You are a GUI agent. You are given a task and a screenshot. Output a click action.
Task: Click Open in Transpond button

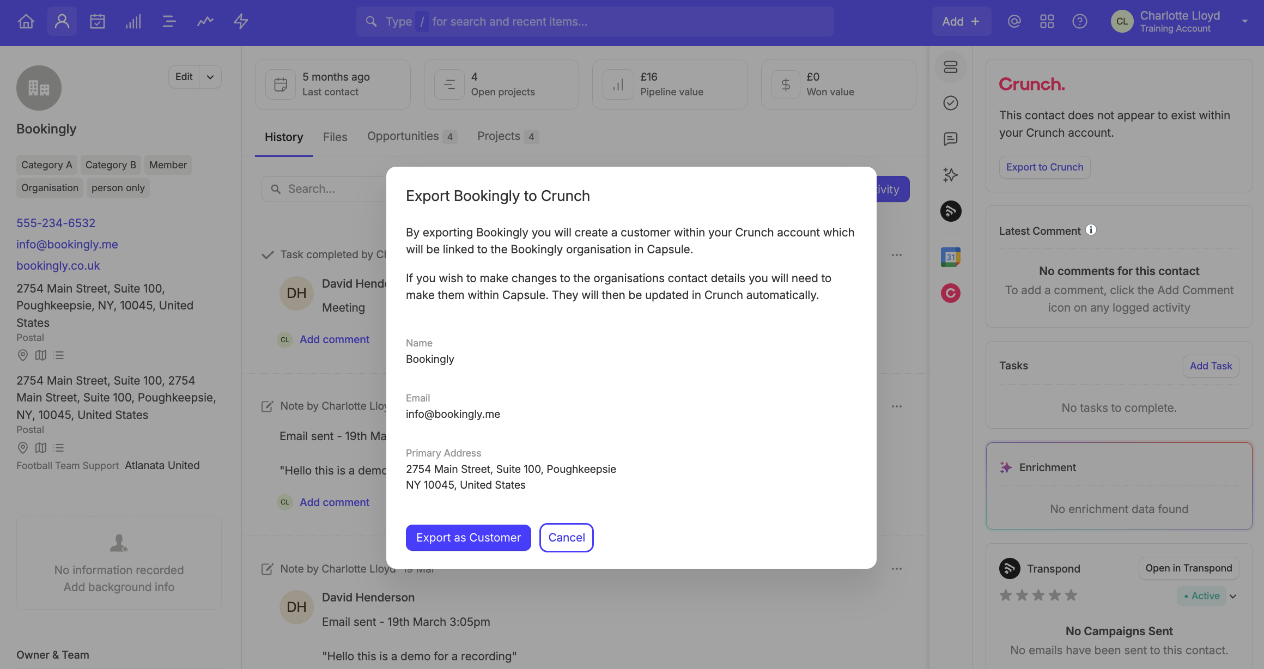1189,568
